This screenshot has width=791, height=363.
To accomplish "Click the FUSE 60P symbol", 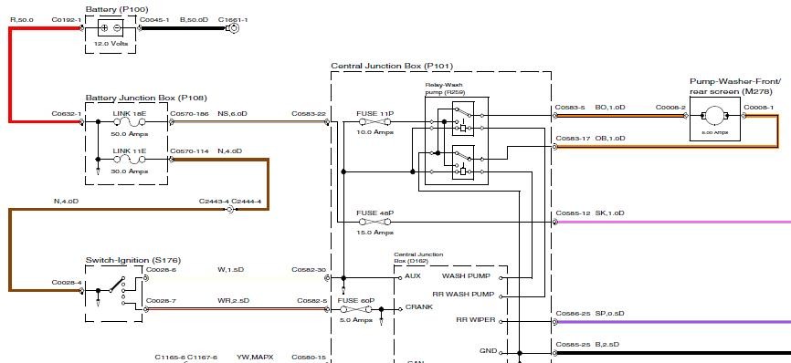I will (355, 309).
